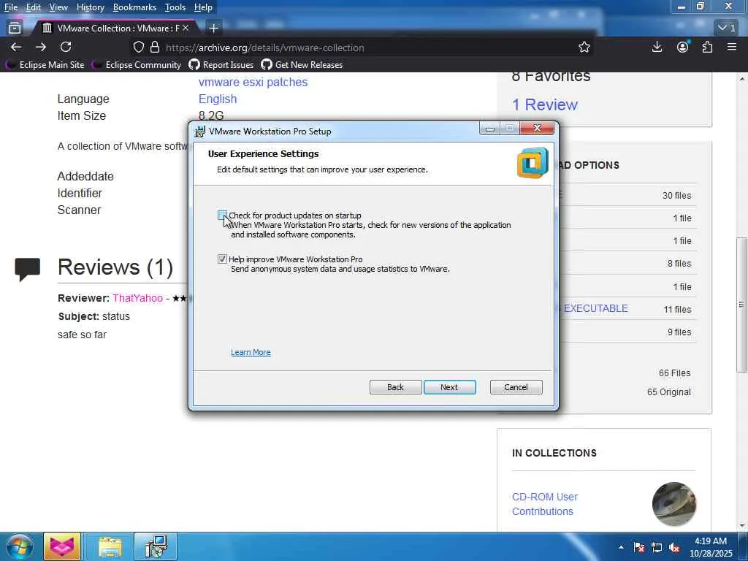Expand the list all tabs dropdown

[x=727, y=28]
